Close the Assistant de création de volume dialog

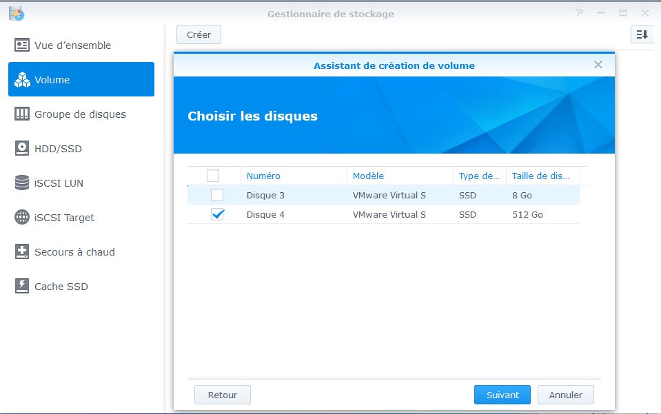[598, 65]
